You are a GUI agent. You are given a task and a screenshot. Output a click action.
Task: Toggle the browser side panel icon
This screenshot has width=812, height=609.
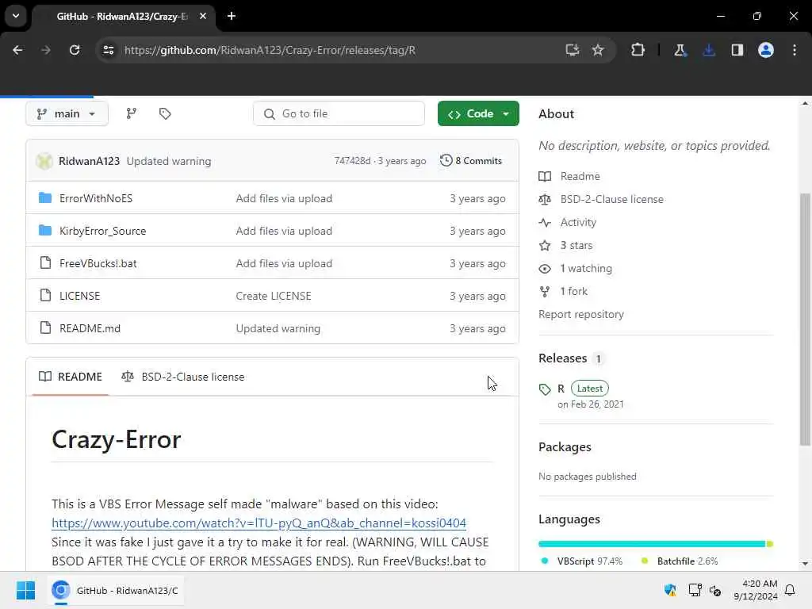click(x=737, y=50)
